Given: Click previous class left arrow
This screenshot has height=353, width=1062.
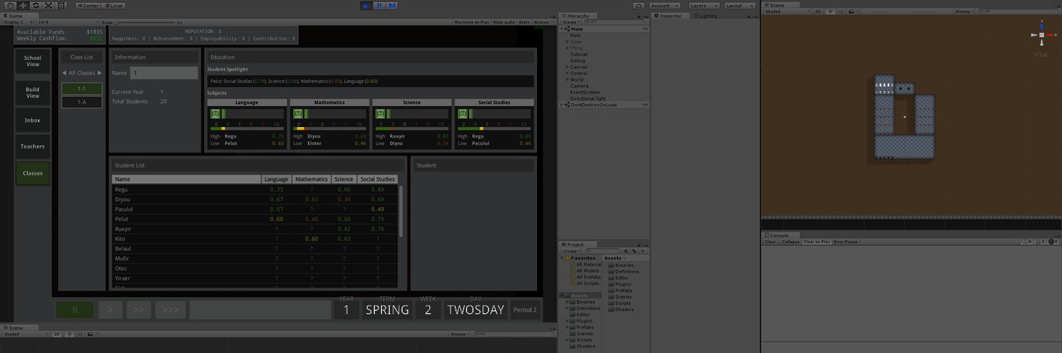Looking at the screenshot, I should pyautogui.click(x=64, y=73).
